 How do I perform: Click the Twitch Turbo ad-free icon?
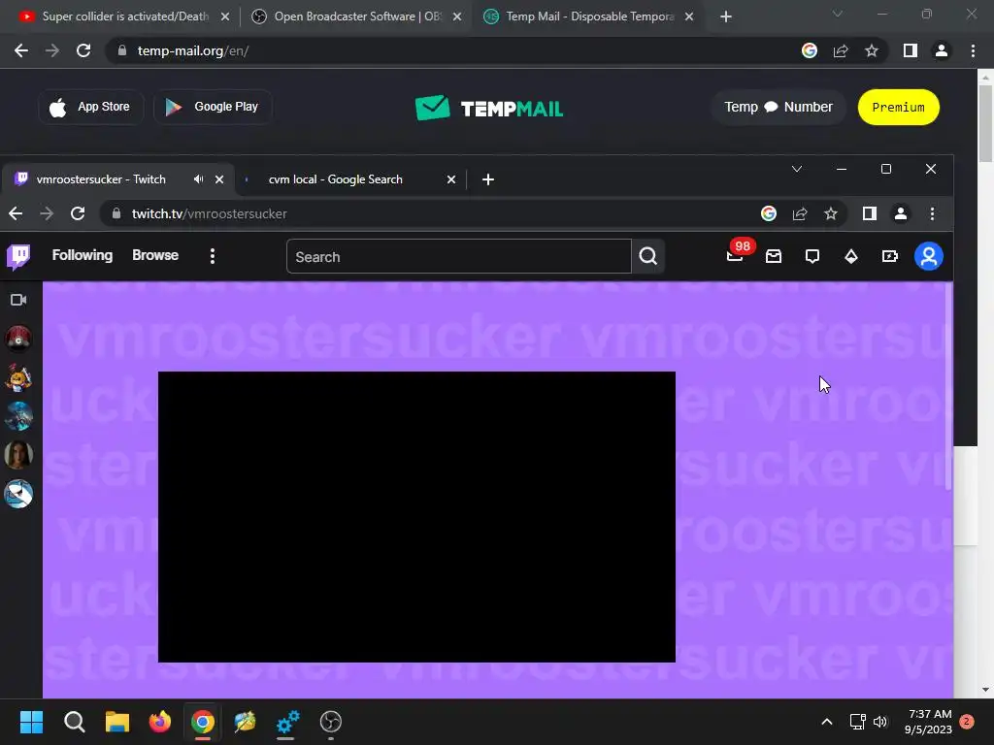click(x=889, y=256)
